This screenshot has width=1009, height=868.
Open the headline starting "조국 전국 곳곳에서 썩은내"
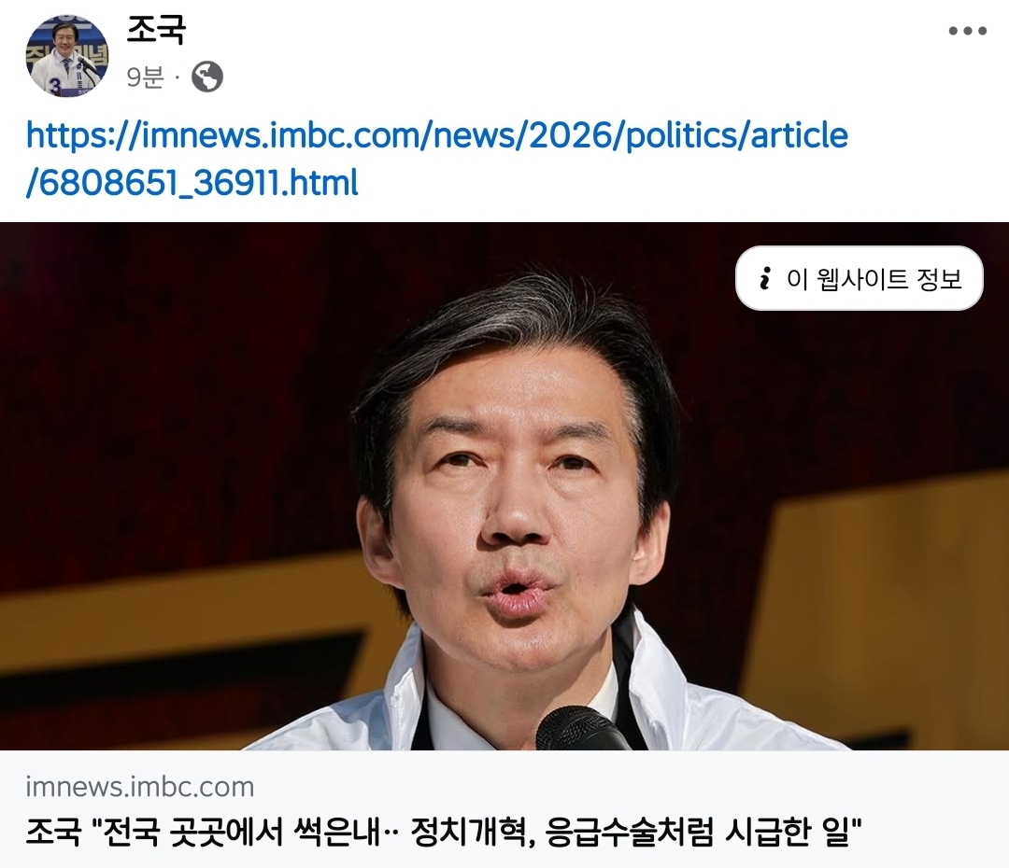pyautogui.click(x=444, y=833)
